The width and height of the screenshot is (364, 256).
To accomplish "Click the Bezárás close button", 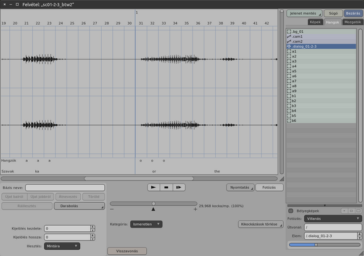I will (x=353, y=14).
